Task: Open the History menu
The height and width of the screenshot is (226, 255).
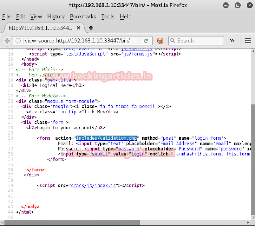Action: 56,17
